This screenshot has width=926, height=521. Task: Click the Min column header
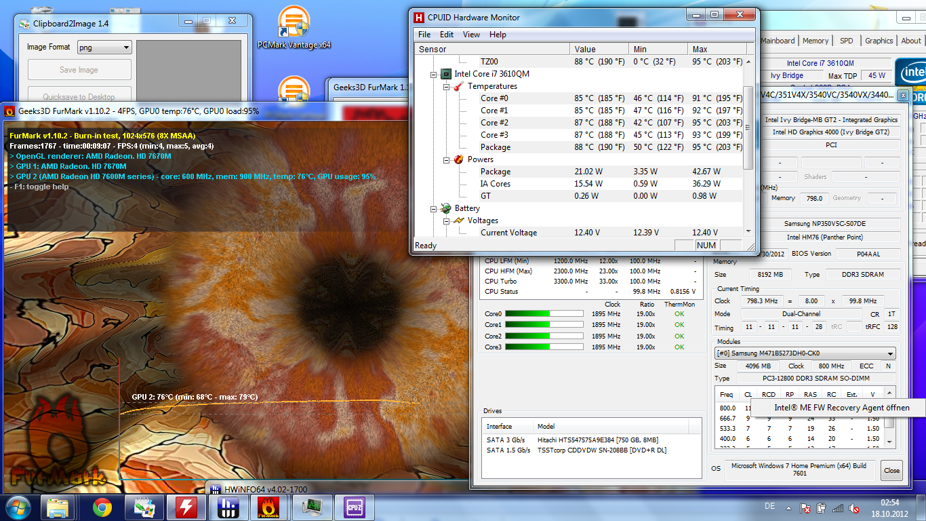[659, 49]
